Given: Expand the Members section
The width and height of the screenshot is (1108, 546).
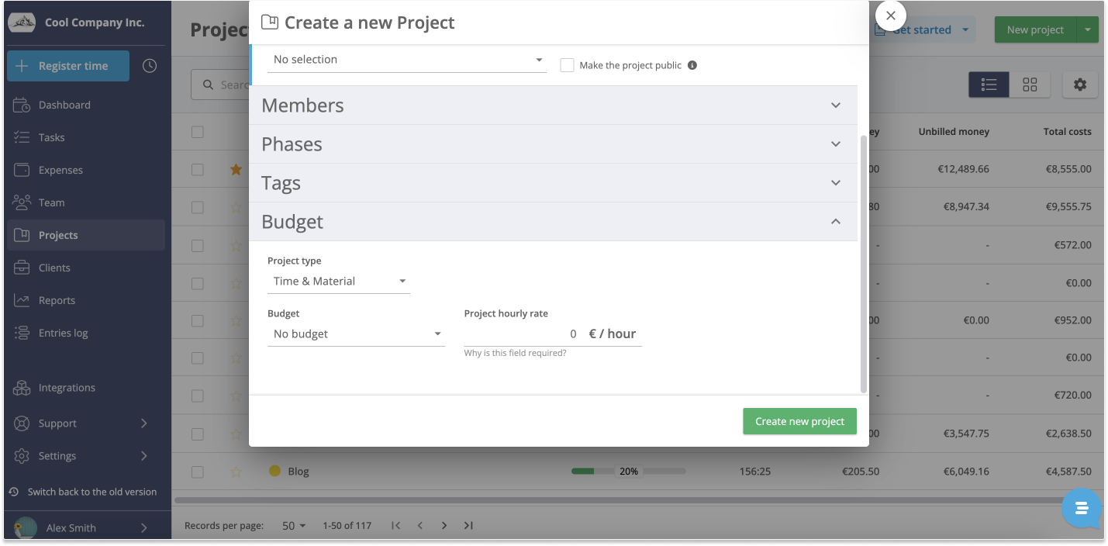Looking at the screenshot, I should tap(552, 105).
